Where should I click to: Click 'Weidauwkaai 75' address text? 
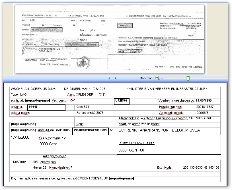click(52, 137)
